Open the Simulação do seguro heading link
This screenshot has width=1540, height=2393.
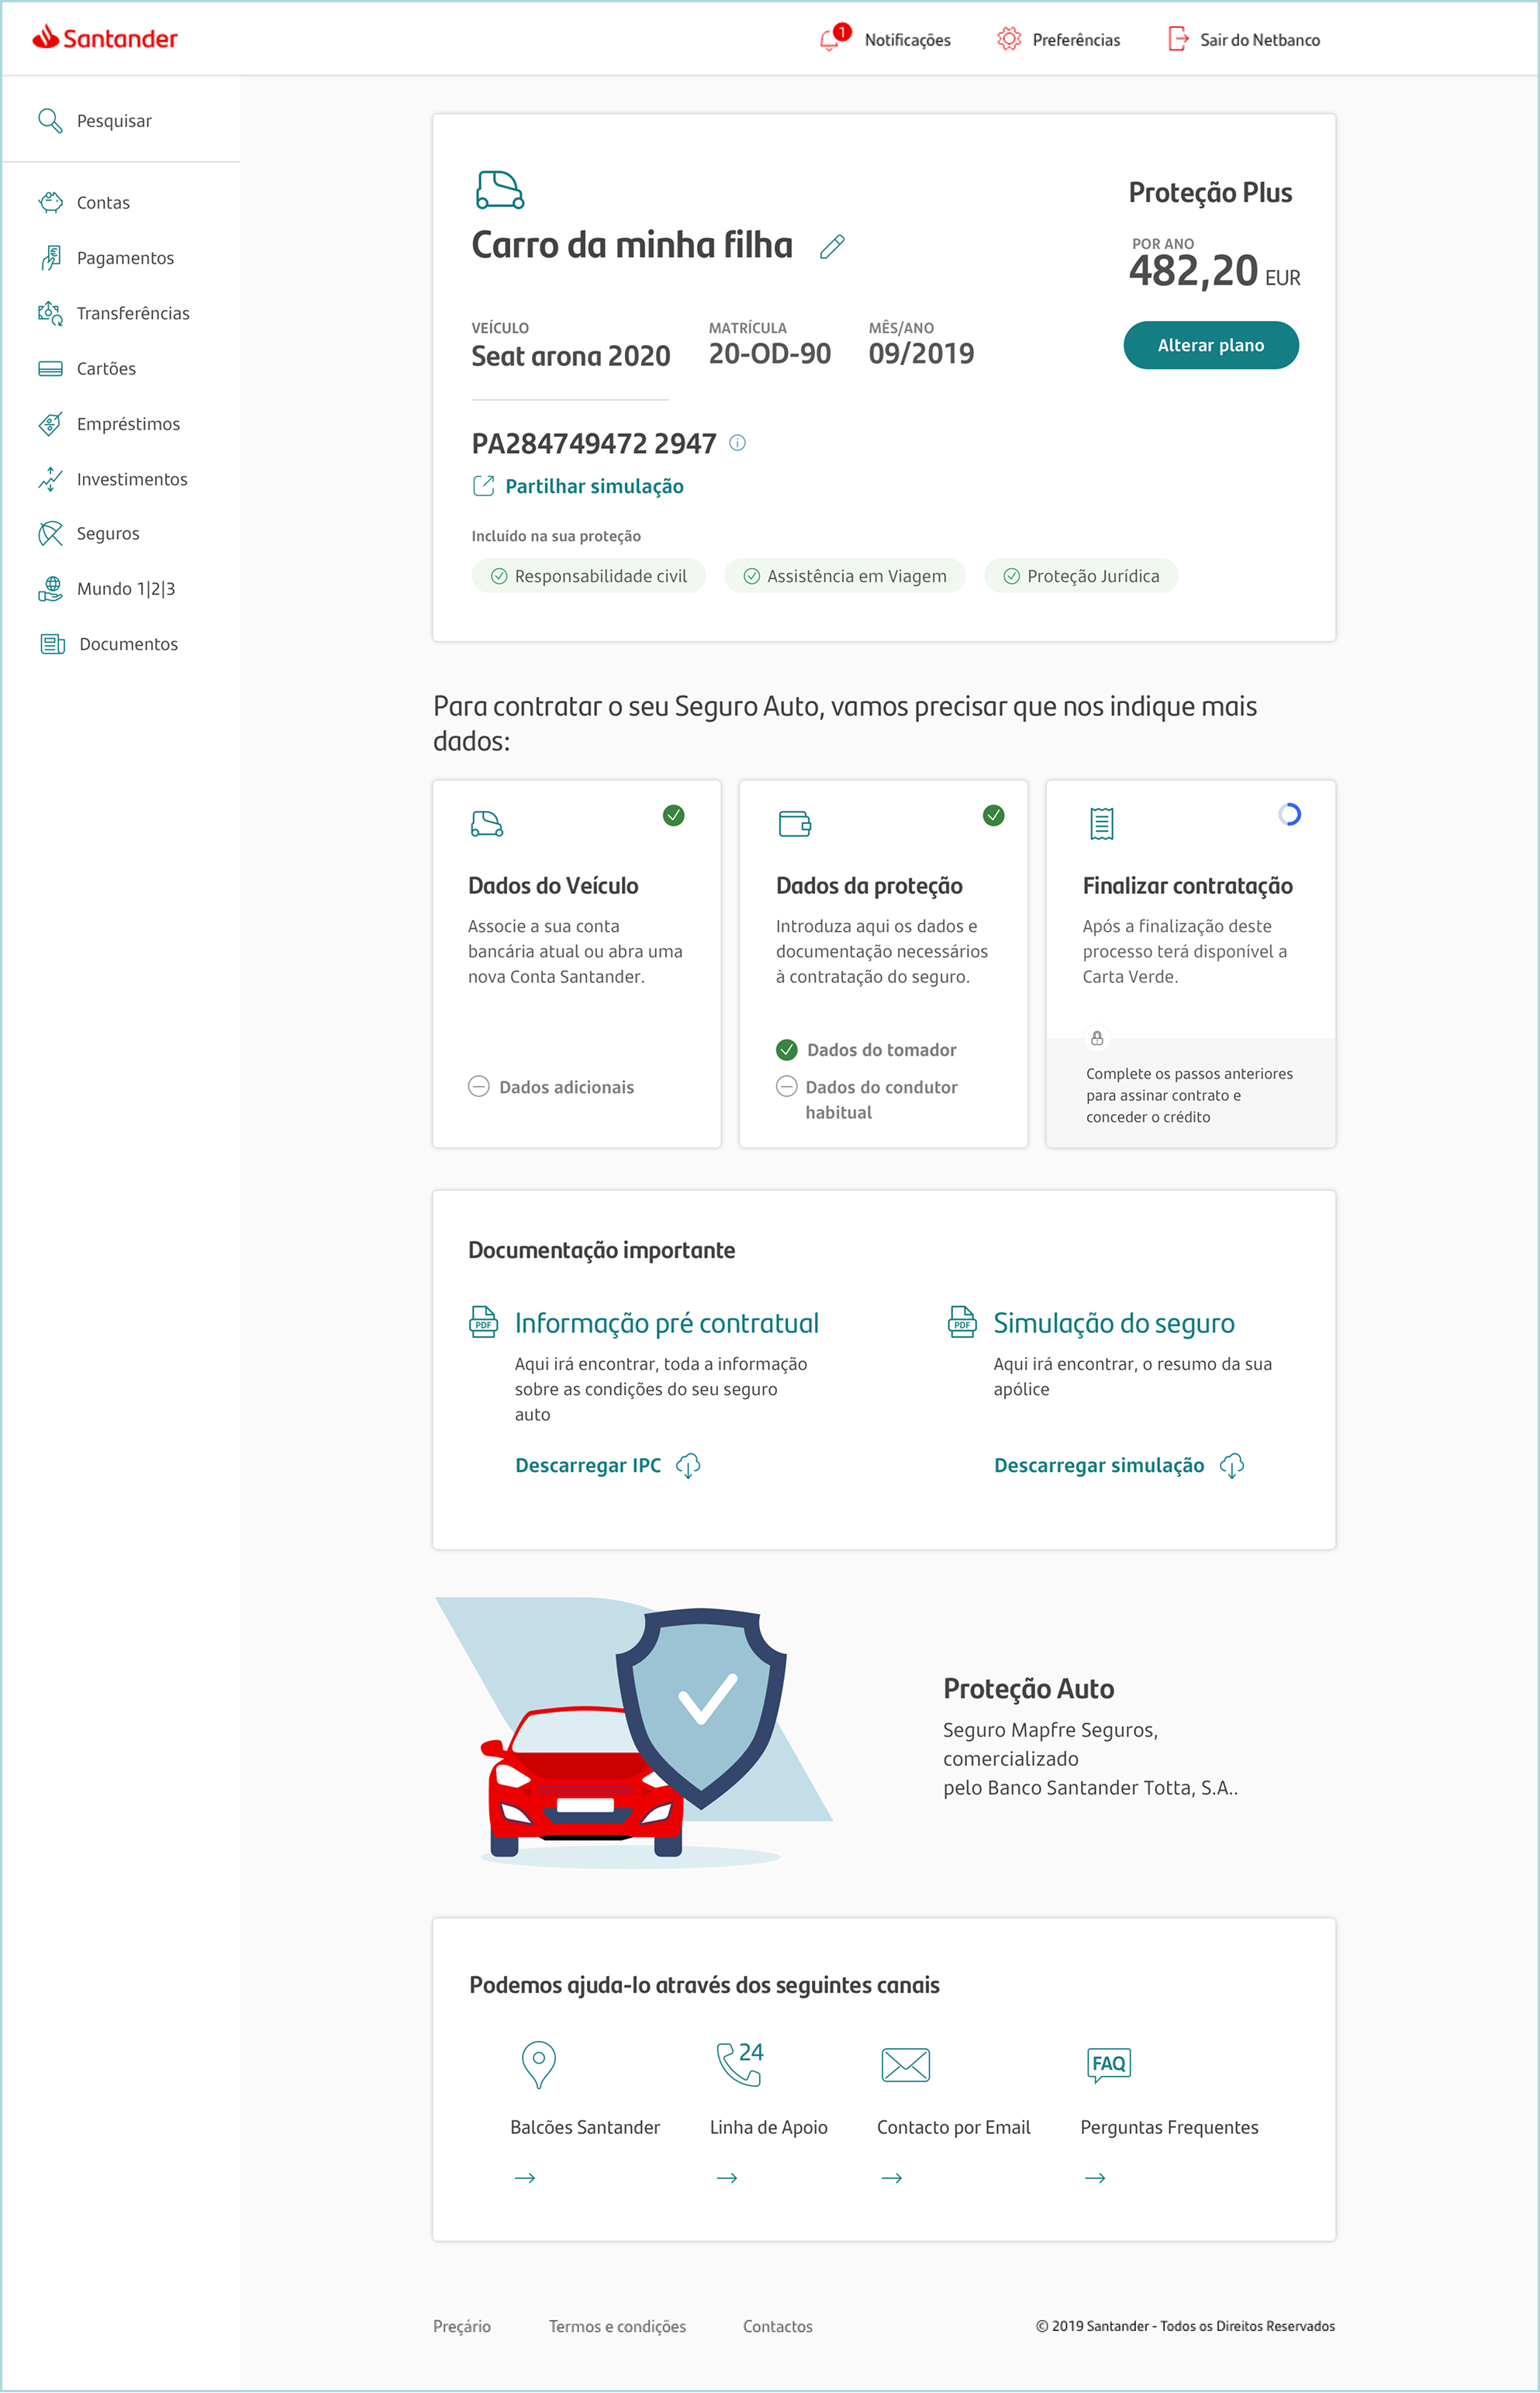point(1114,1323)
